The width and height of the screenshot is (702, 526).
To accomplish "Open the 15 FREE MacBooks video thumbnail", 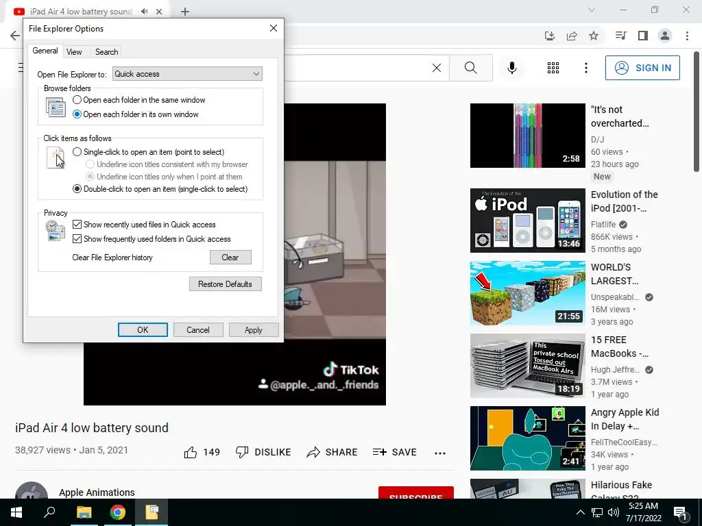I will point(527,366).
